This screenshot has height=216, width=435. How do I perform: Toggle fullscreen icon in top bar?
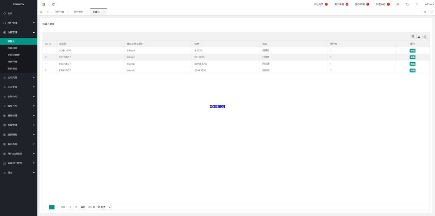point(417,4)
